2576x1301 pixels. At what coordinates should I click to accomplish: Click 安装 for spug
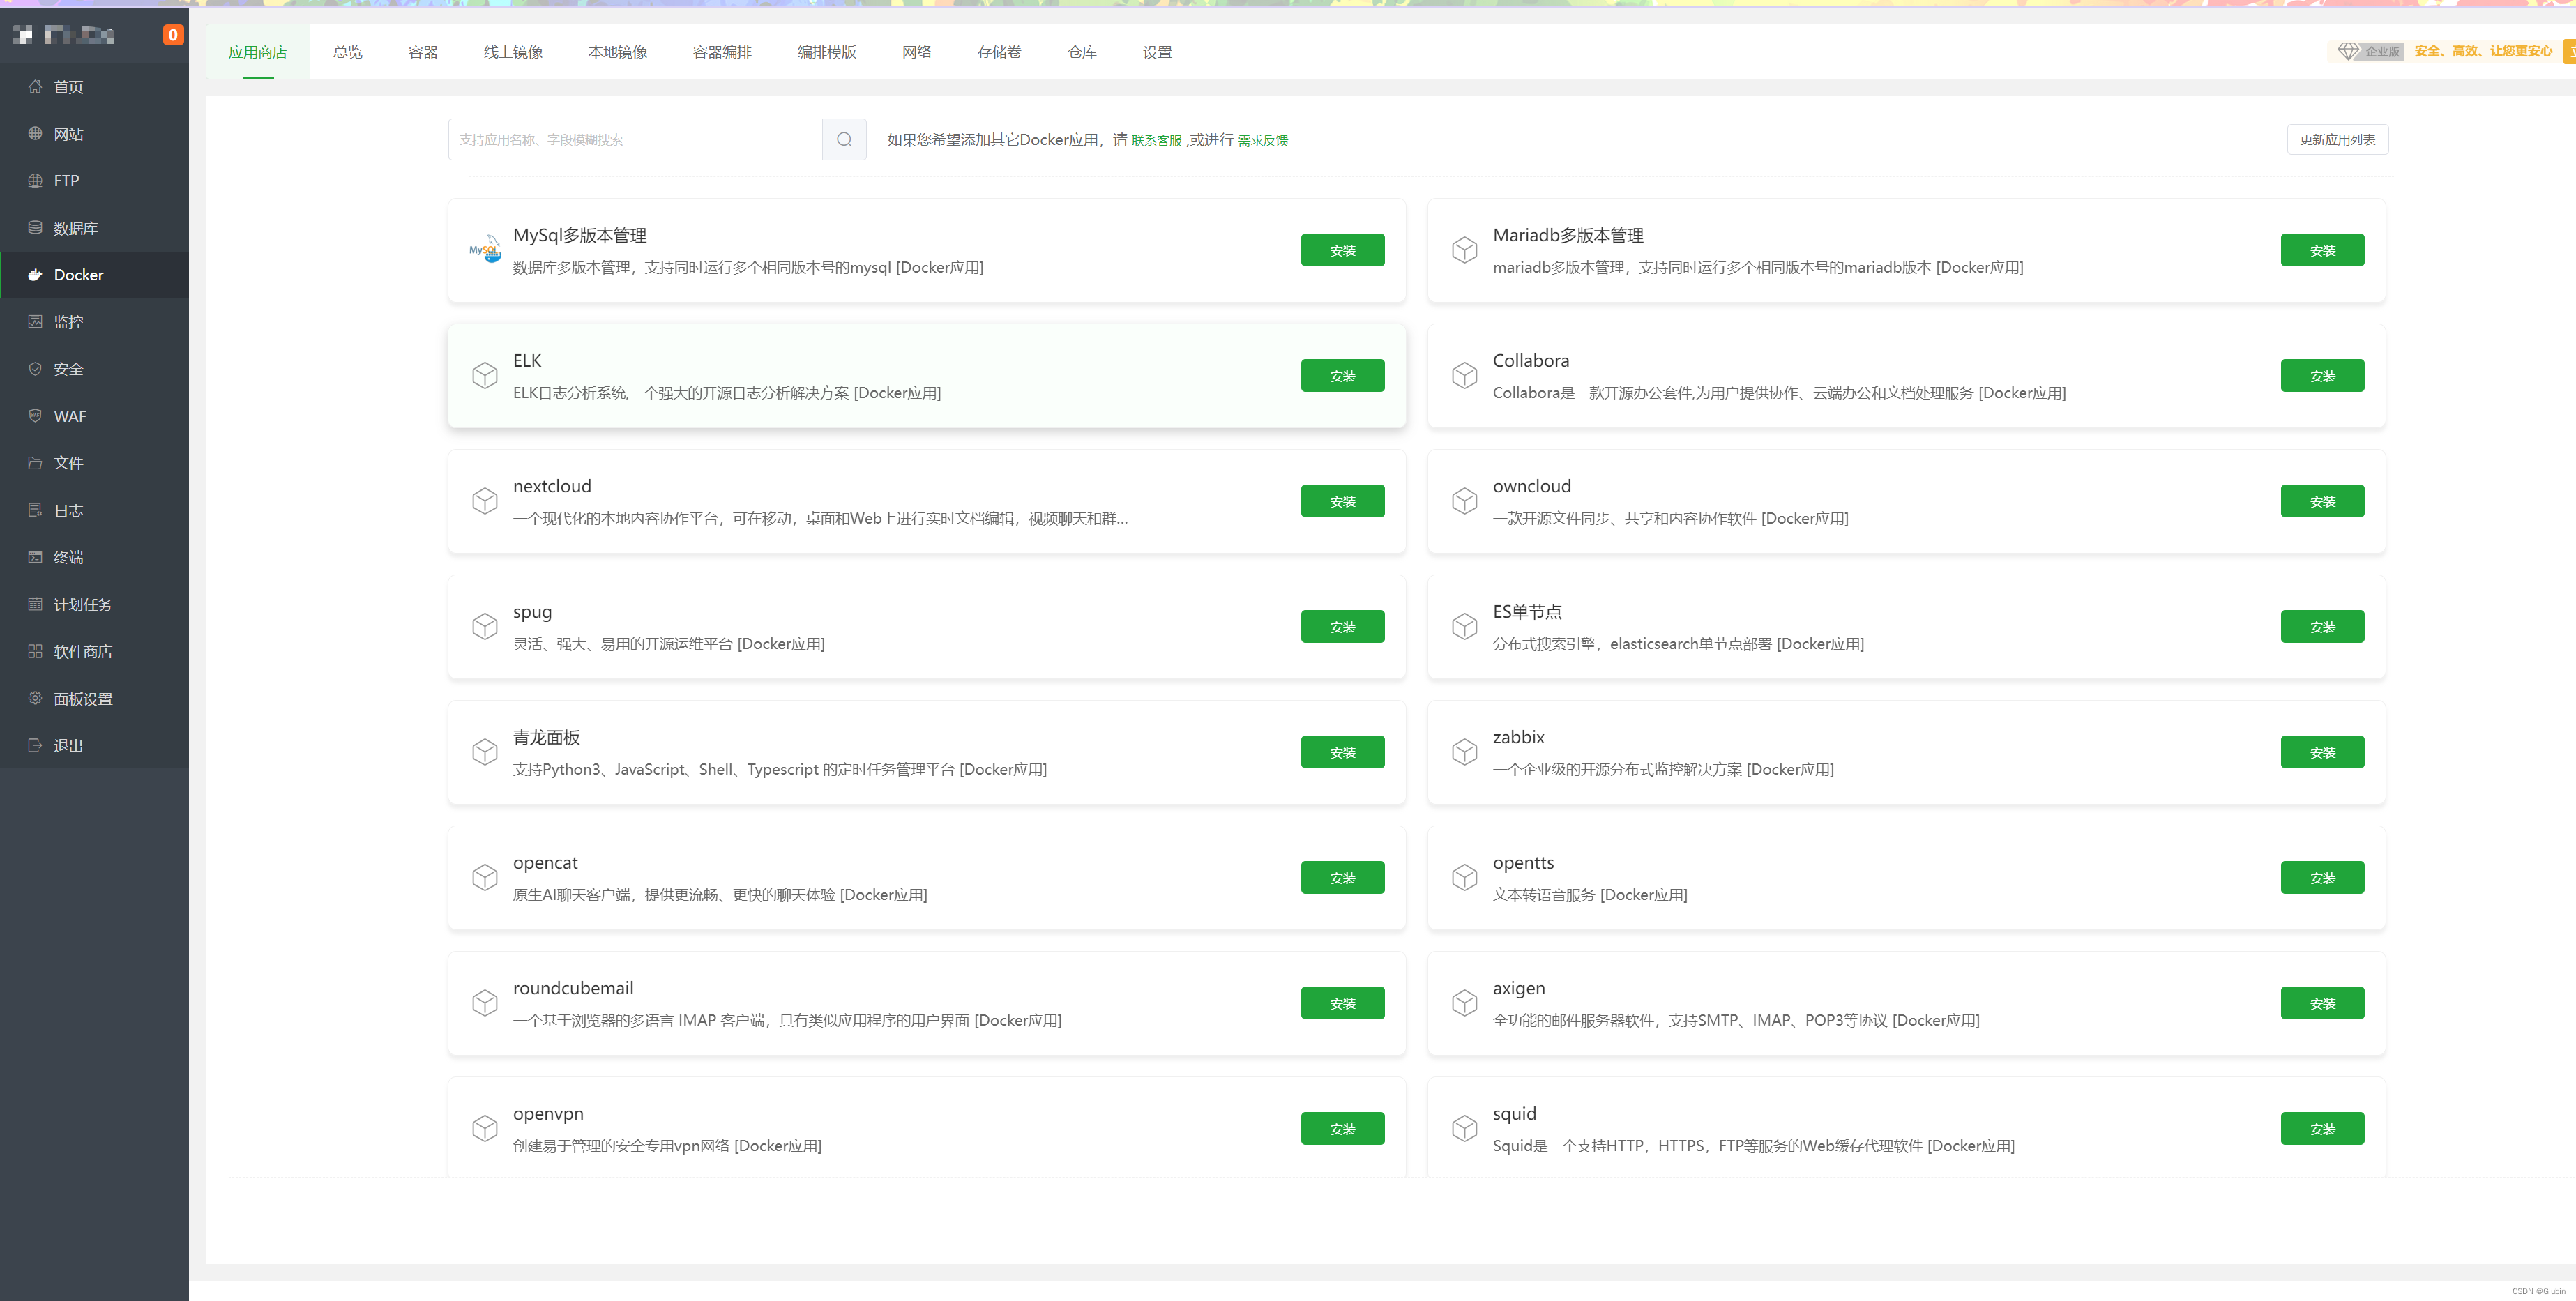tap(1342, 627)
